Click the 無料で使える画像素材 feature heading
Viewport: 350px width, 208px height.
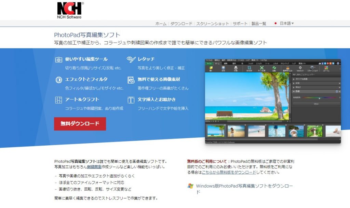[x=159, y=79]
